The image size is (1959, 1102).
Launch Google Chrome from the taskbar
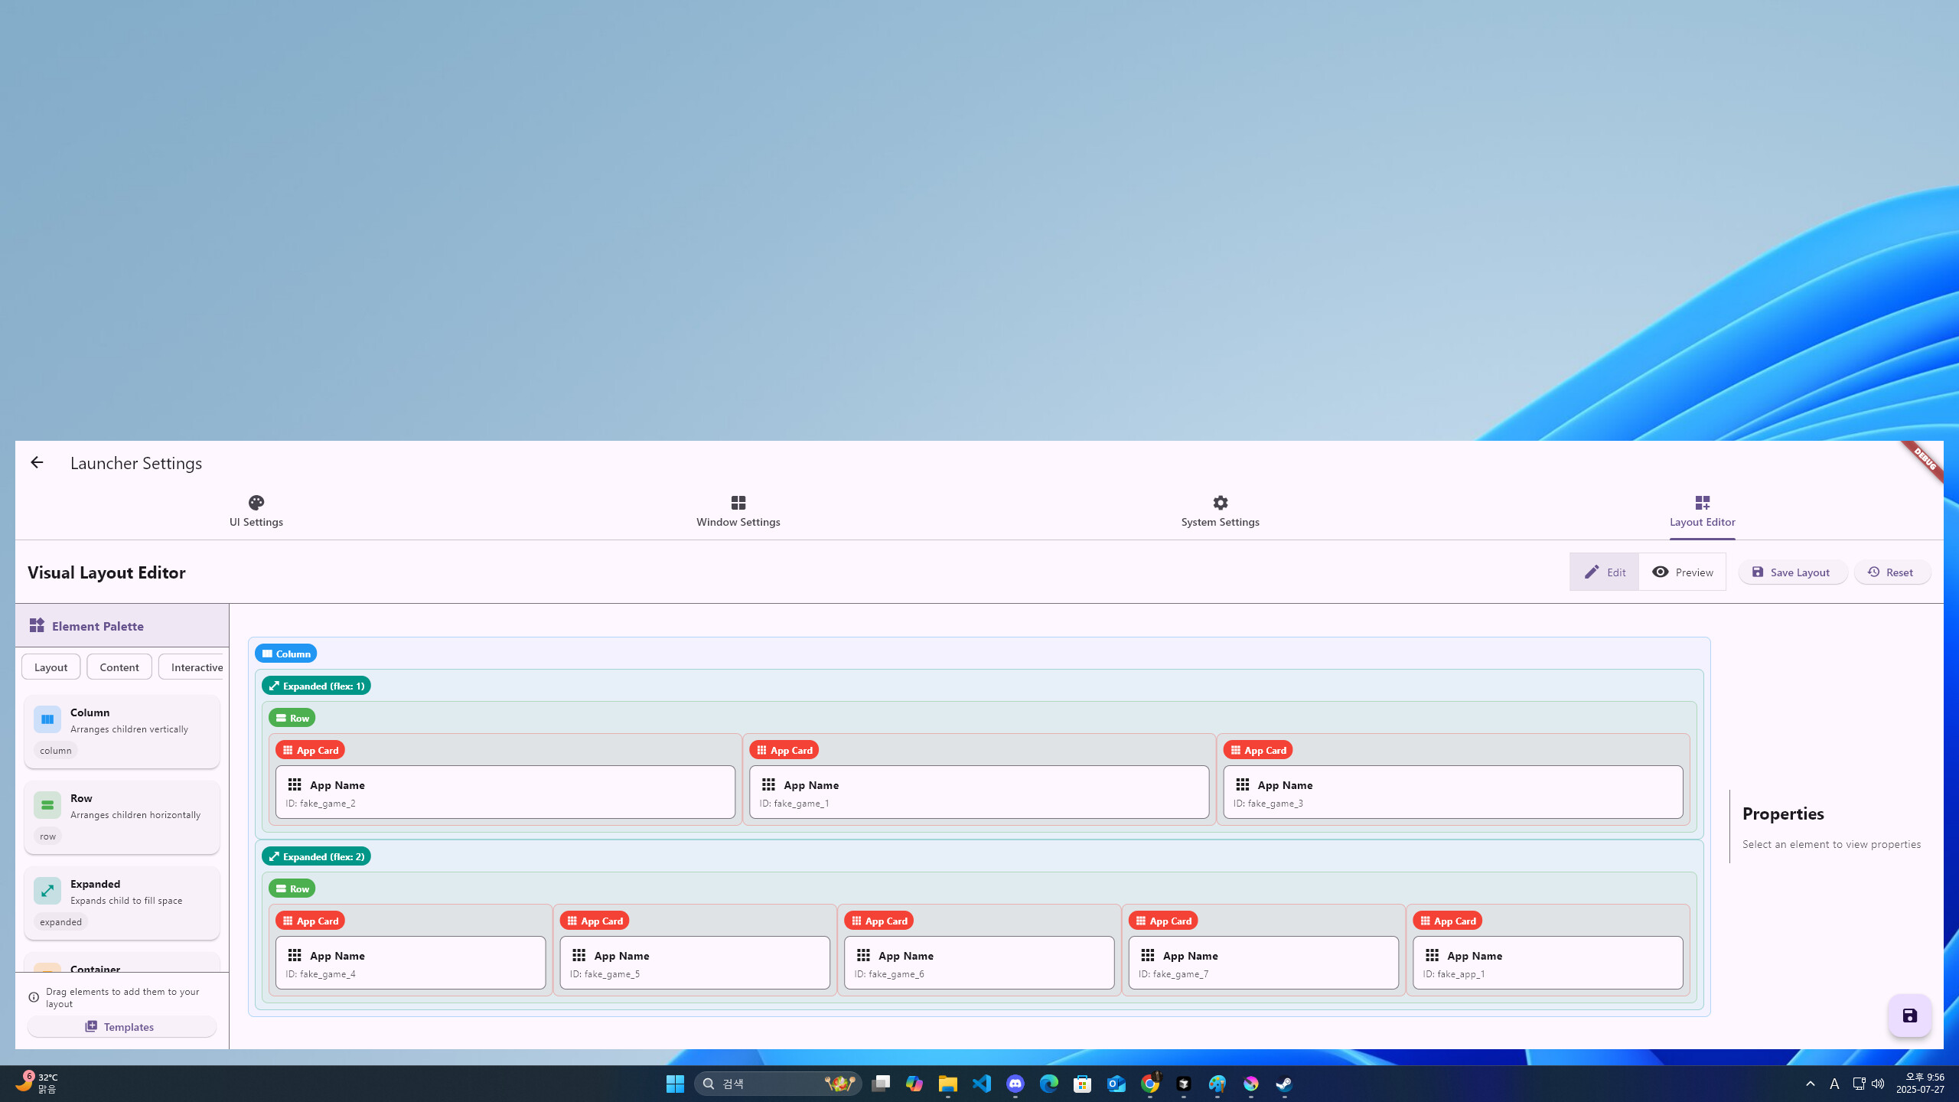(1149, 1083)
